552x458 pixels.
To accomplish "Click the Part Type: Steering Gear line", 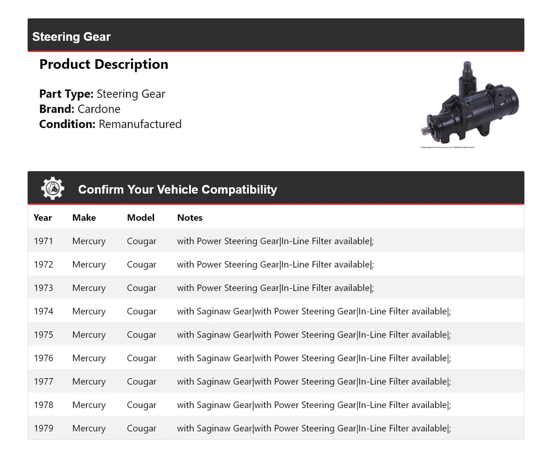I will tap(102, 94).
